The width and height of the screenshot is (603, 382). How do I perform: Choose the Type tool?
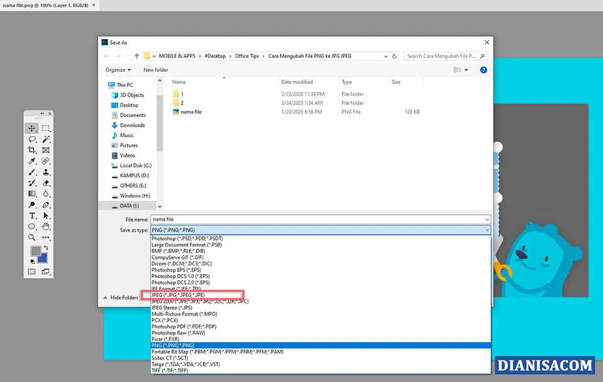(32, 215)
